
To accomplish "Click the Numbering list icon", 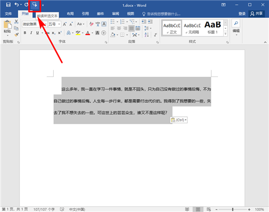I will click(x=122, y=22).
